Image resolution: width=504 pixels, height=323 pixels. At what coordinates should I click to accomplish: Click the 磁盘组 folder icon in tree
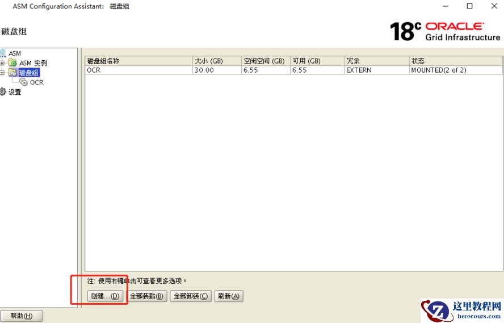pyautogui.click(x=13, y=72)
